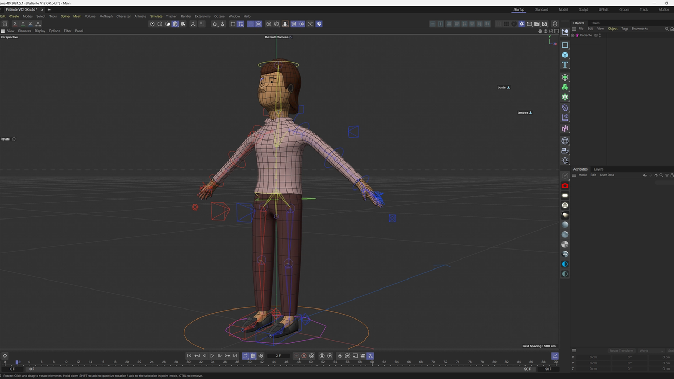Viewport: 674px width, 379px height.
Task: Open the Objects panel hamburger menu
Action: 574,29
